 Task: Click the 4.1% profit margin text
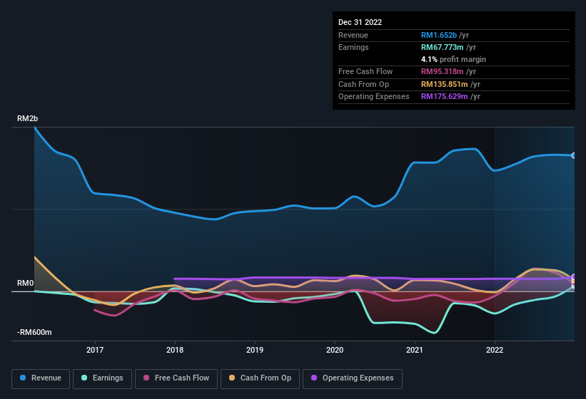coord(453,59)
